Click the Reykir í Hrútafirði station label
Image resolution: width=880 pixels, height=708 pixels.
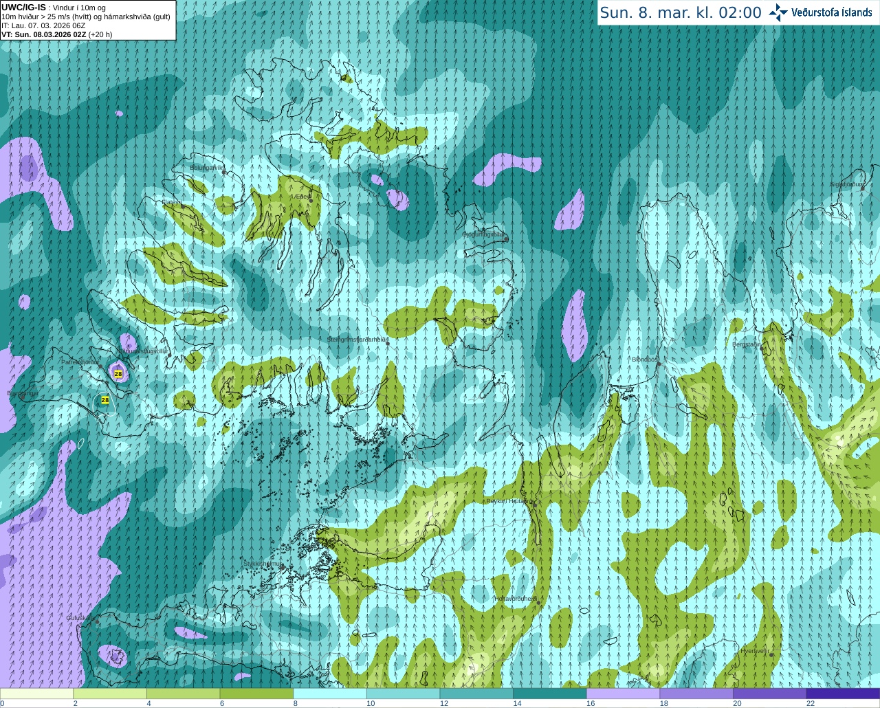click(x=509, y=501)
